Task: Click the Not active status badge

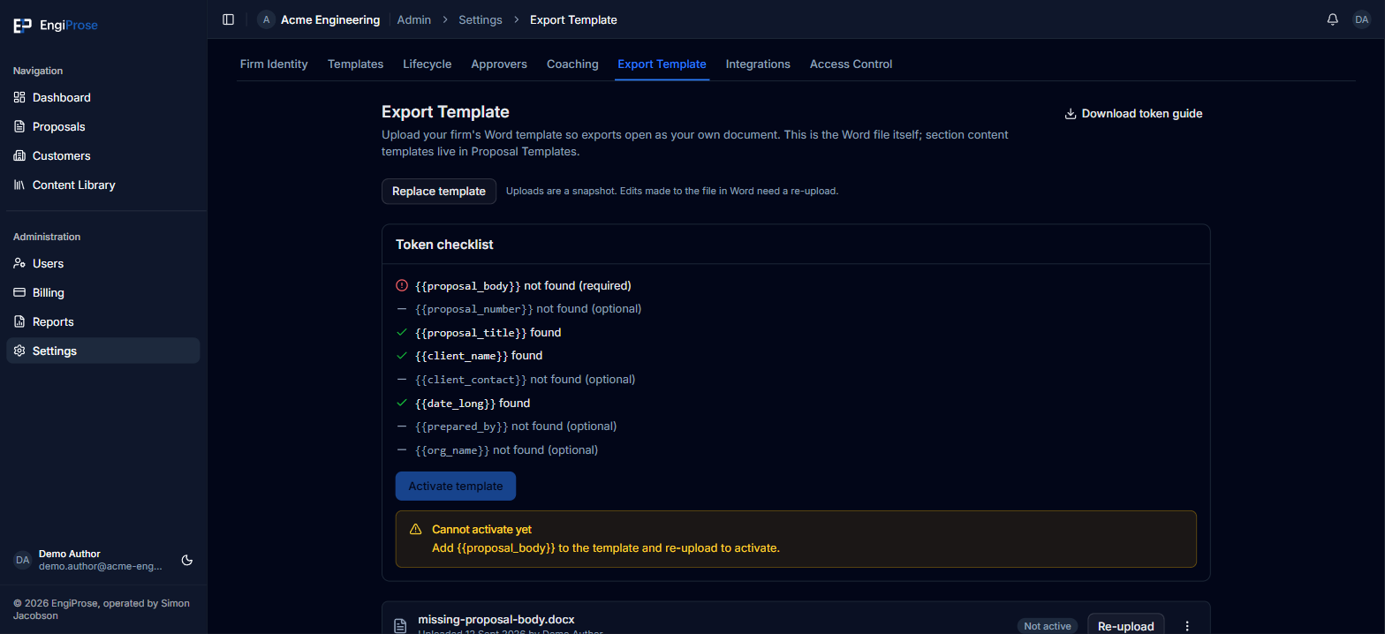Action: (1048, 626)
